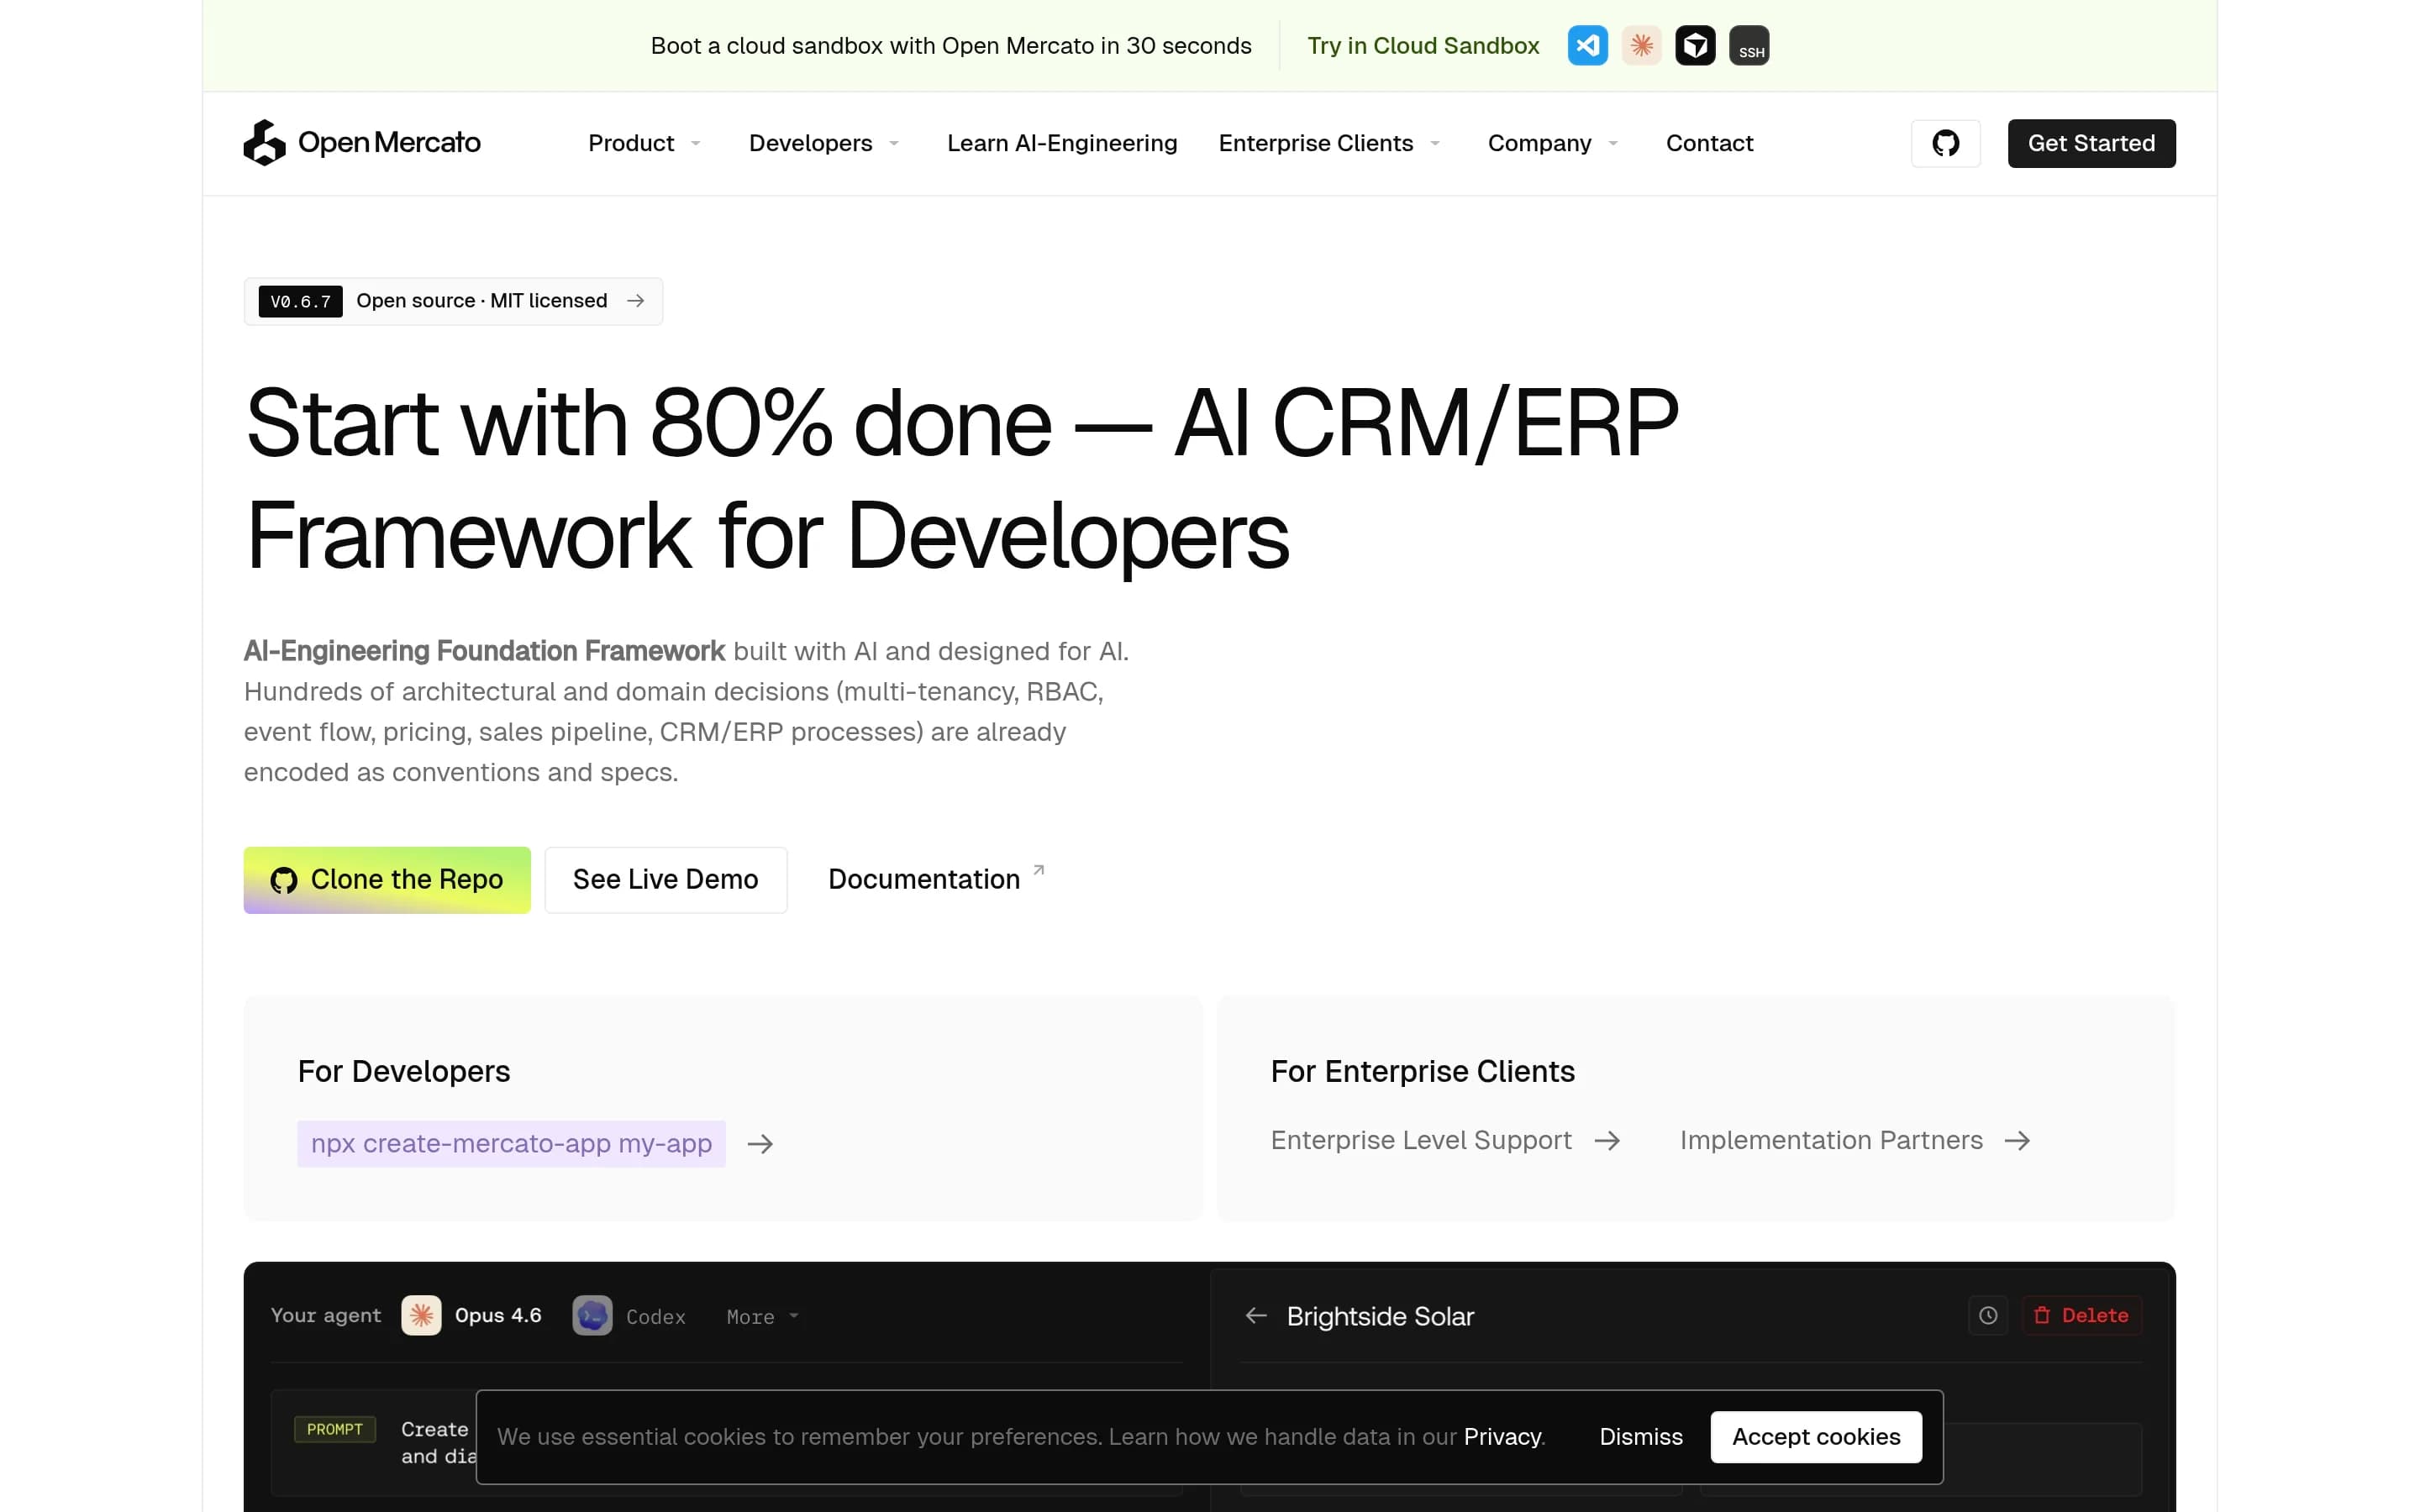Go home via the Open Mercato logo
This screenshot has height=1512, width=2420.
[362, 143]
